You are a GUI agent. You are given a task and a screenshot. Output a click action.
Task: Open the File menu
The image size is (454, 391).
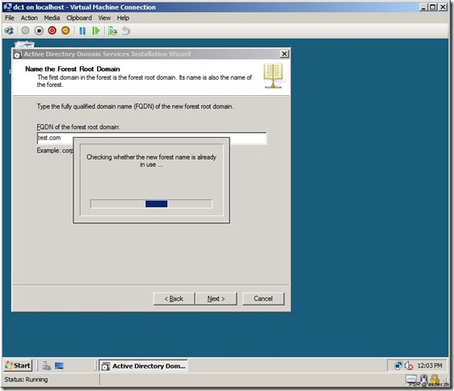[9, 18]
